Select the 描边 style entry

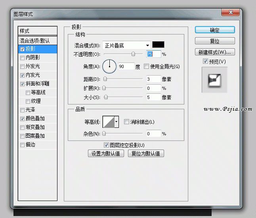click(31, 145)
